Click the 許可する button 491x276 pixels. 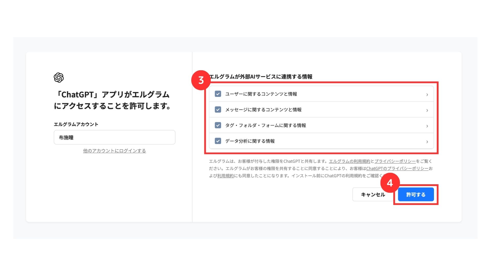416,194
